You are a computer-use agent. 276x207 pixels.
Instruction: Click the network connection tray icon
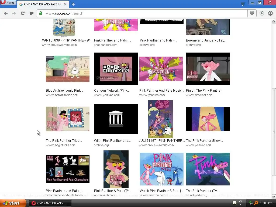coord(251,203)
